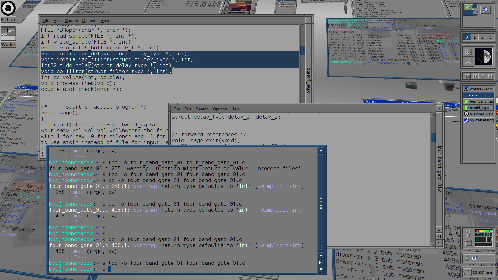Open the Search menu in four_band_gate_01.c editor
Image resolution: width=498 pixels, height=280 pixels.
[x=202, y=109]
